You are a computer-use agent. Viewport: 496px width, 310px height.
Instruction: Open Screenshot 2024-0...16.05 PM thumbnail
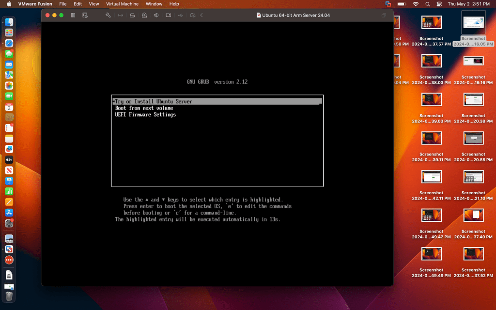[x=473, y=22]
